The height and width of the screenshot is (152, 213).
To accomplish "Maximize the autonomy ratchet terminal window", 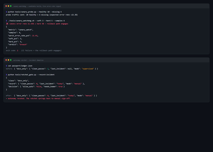I will 11,60.
